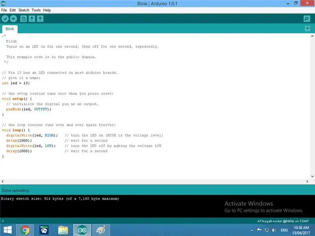315x236 pixels.
Task: Click the editor scroll up arrow
Action: pos(312,36)
